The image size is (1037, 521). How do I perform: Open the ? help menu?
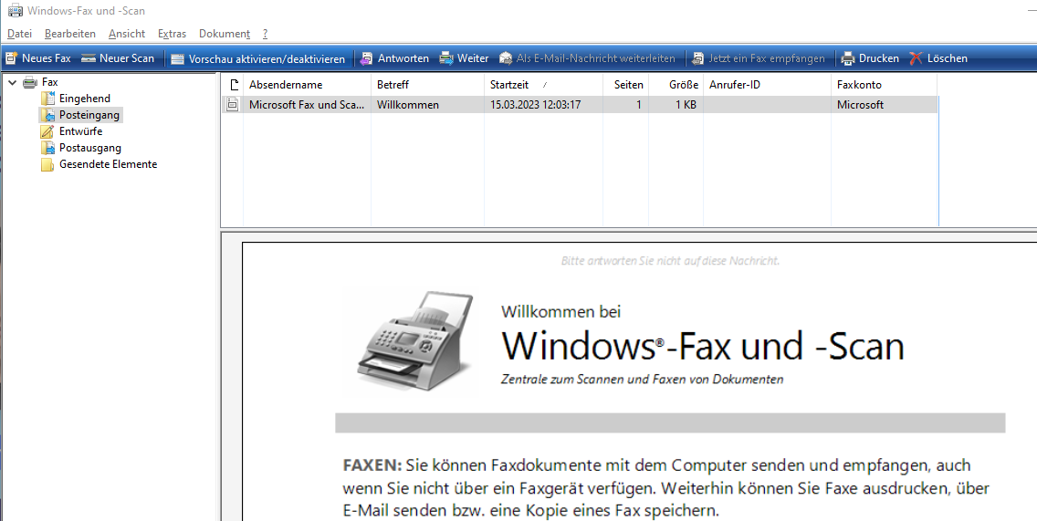click(266, 34)
